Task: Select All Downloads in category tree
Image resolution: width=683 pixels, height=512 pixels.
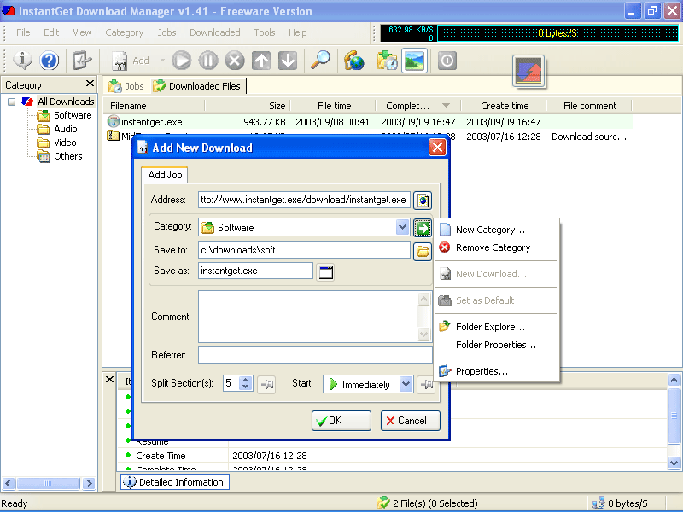Action: pos(66,102)
